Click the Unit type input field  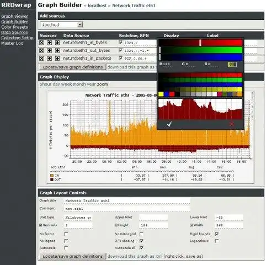pyautogui.click(x=78, y=218)
